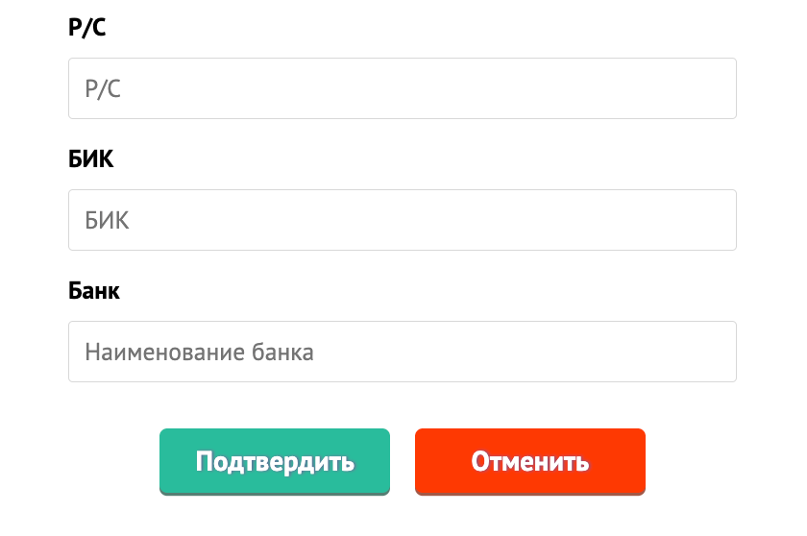Click the Отменить button

pyautogui.click(x=530, y=461)
